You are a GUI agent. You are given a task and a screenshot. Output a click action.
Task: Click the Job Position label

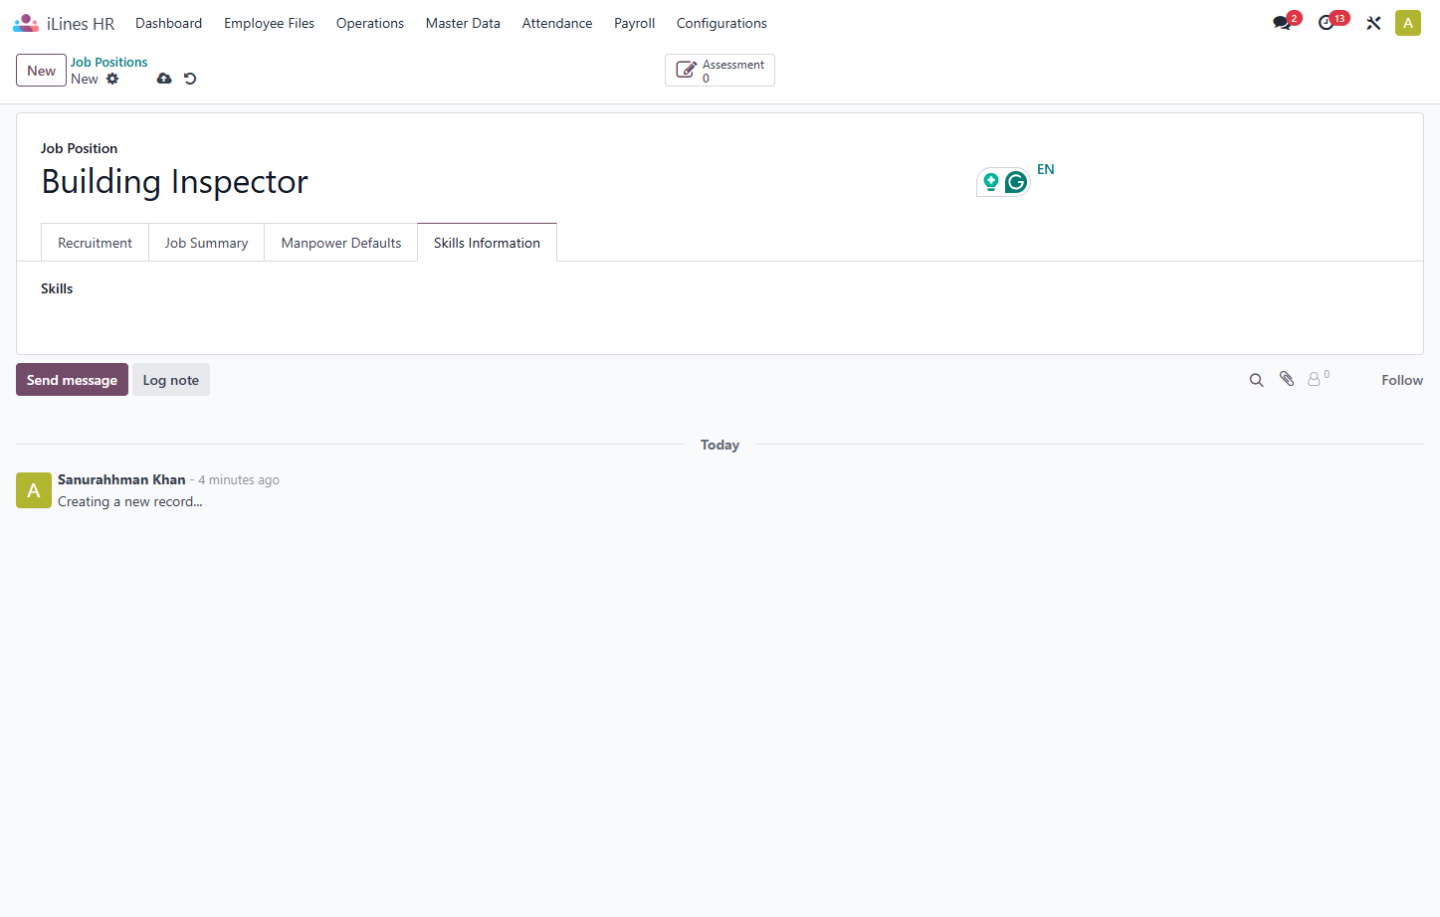[x=79, y=148]
